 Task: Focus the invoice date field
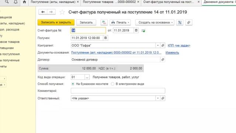pyautogui.click(x=123, y=30)
